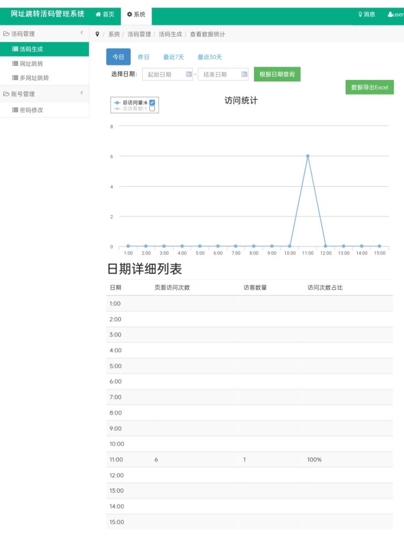The height and width of the screenshot is (550, 404).
Task: Collapse the 账号管理 sidebar section arrow
Action: (82, 93)
